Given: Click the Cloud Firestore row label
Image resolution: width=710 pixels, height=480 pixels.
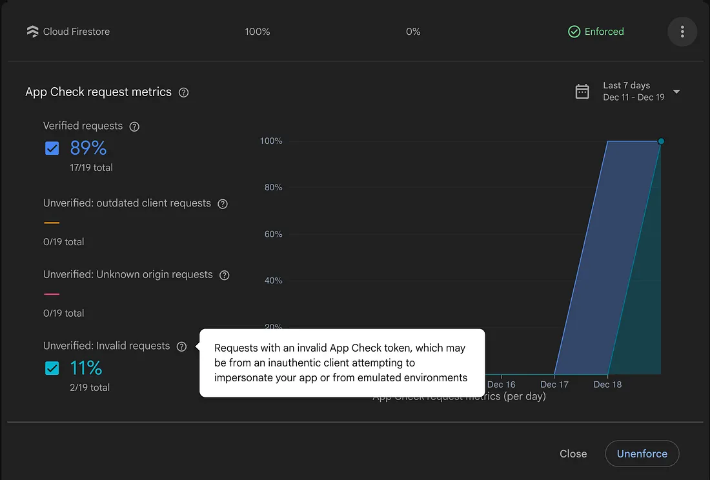Looking at the screenshot, I should pyautogui.click(x=77, y=32).
